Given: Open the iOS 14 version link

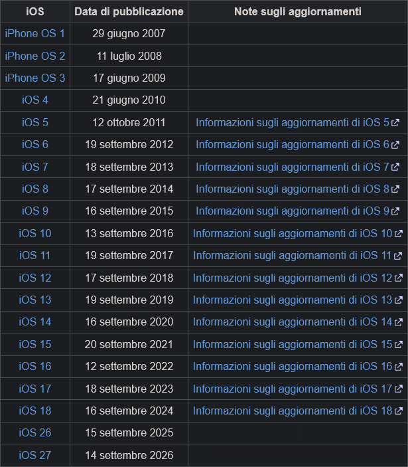Looking at the screenshot, I should pos(34,322).
